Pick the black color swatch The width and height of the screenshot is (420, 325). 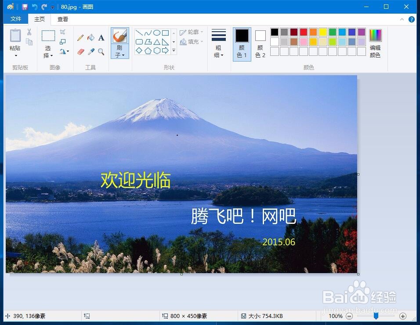(x=275, y=32)
